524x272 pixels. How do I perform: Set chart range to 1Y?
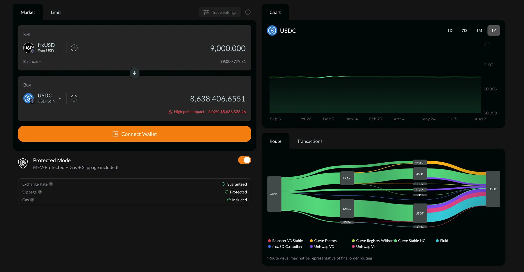pos(494,31)
